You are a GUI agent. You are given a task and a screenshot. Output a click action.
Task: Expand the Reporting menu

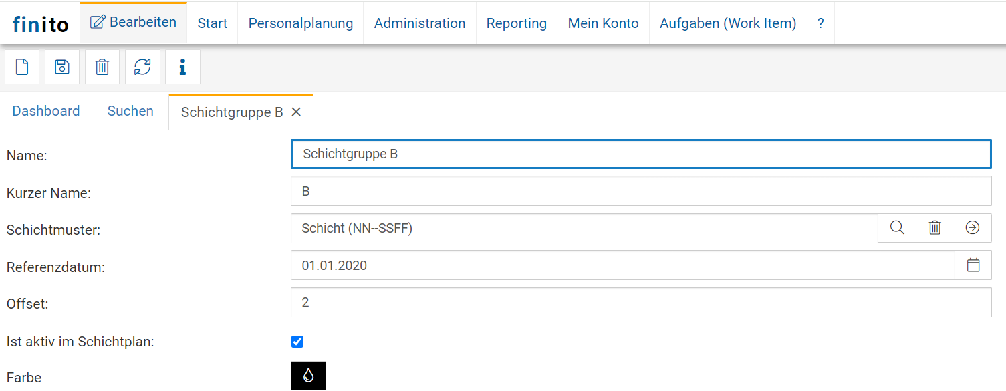coord(516,23)
